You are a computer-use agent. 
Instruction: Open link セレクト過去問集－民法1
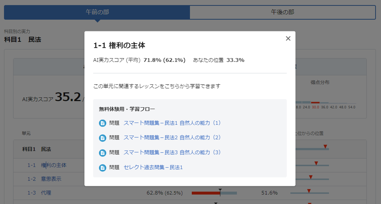point(153,167)
